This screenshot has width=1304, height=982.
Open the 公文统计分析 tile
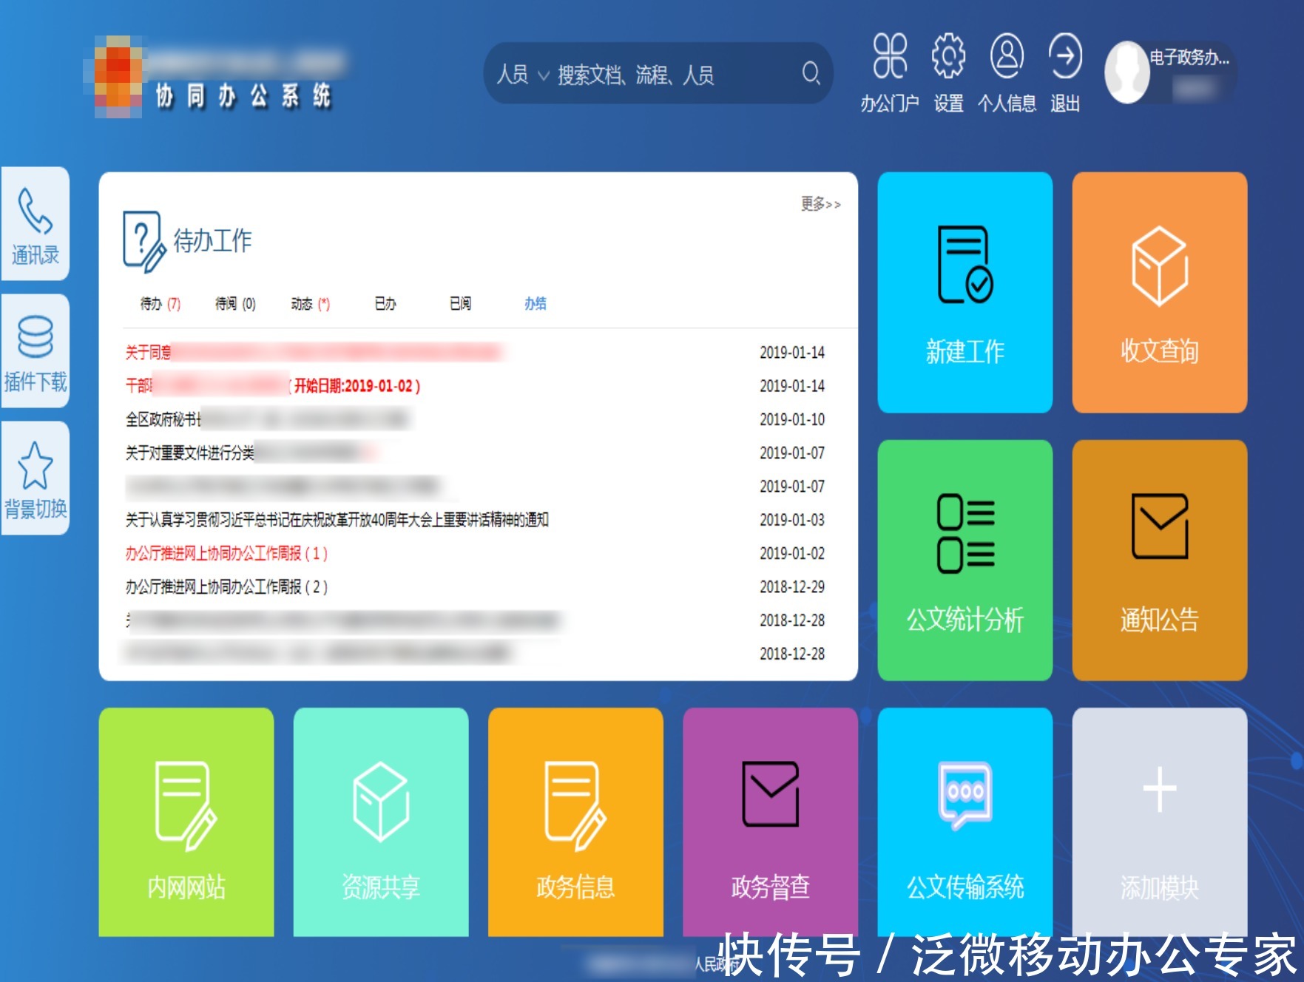[x=965, y=560]
